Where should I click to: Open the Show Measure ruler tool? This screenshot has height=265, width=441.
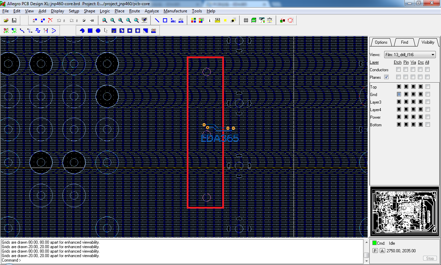pos(217,21)
